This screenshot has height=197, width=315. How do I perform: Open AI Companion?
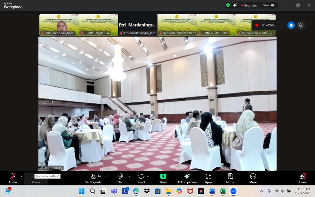click(x=187, y=178)
